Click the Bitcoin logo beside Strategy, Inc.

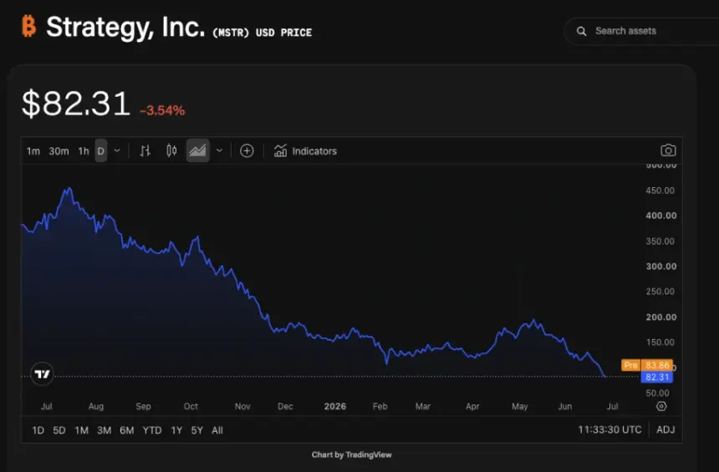(29, 26)
